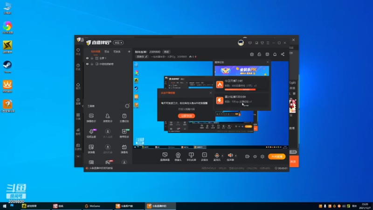This screenshot has height=210, width=373.
Task: Click the modify button beside room number 2009800
Action: pos(166,52)
